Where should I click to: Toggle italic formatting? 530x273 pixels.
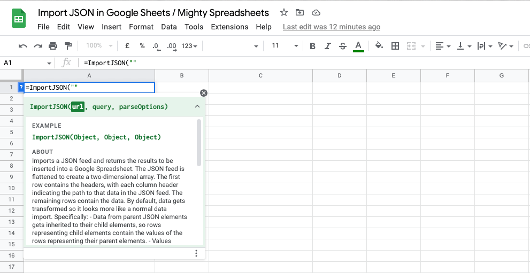327,46
